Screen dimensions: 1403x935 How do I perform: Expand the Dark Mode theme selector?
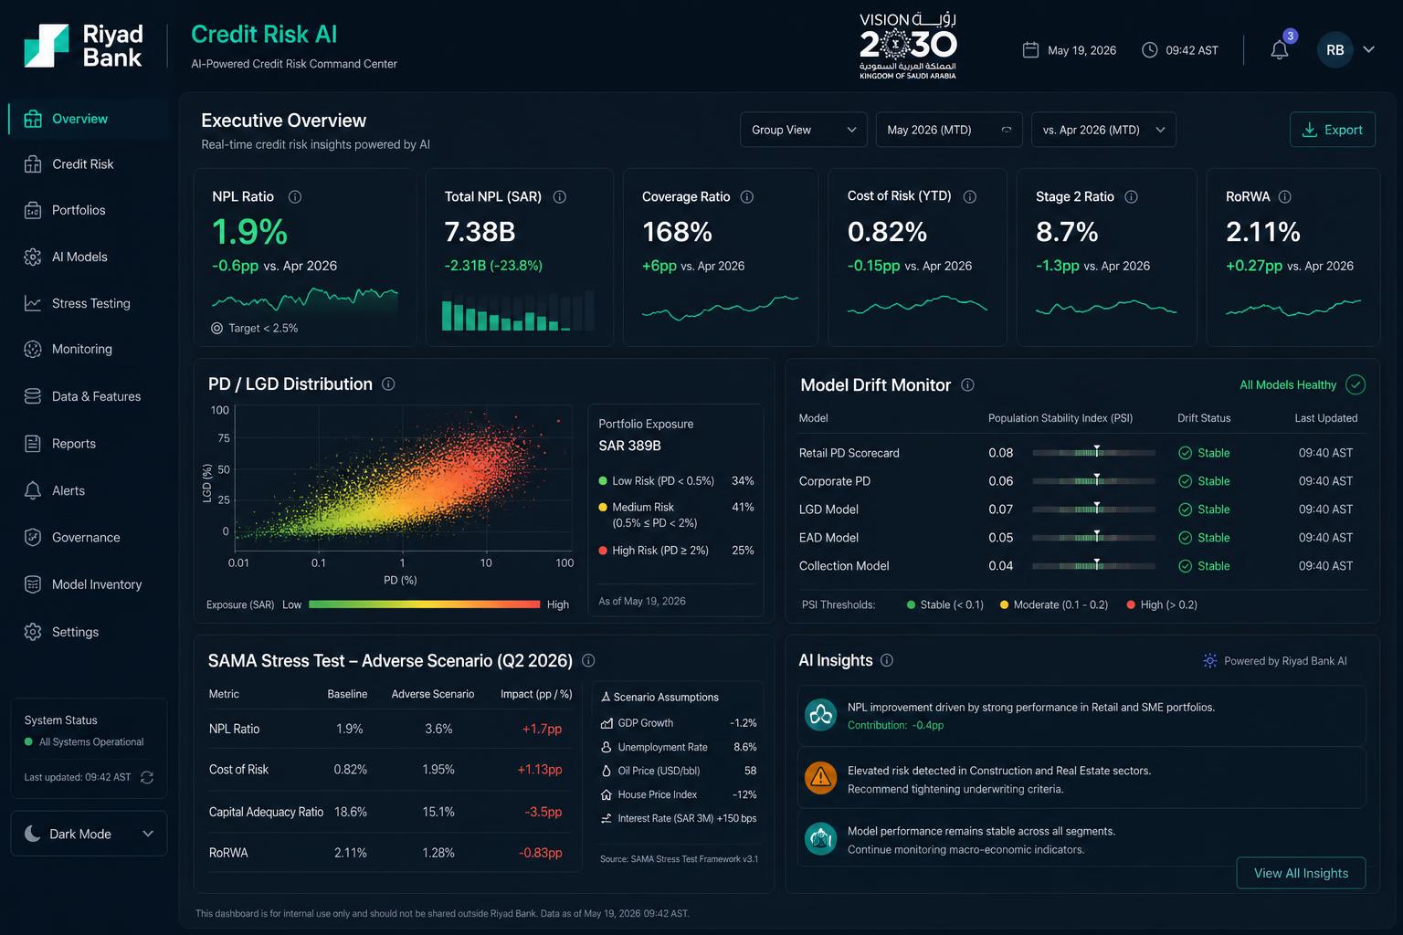[x=89, y=834]
